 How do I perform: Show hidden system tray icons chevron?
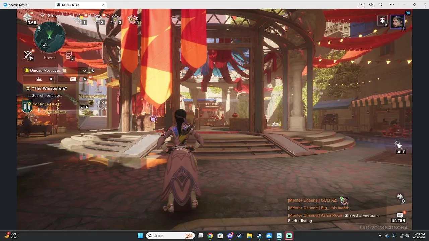tap(380, 236)
